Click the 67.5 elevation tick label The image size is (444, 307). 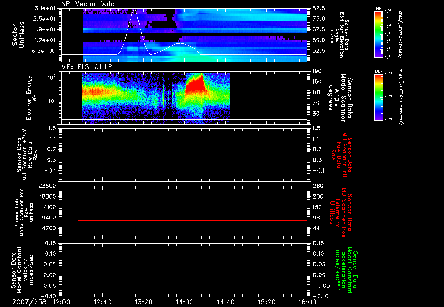tap(319, 29)
